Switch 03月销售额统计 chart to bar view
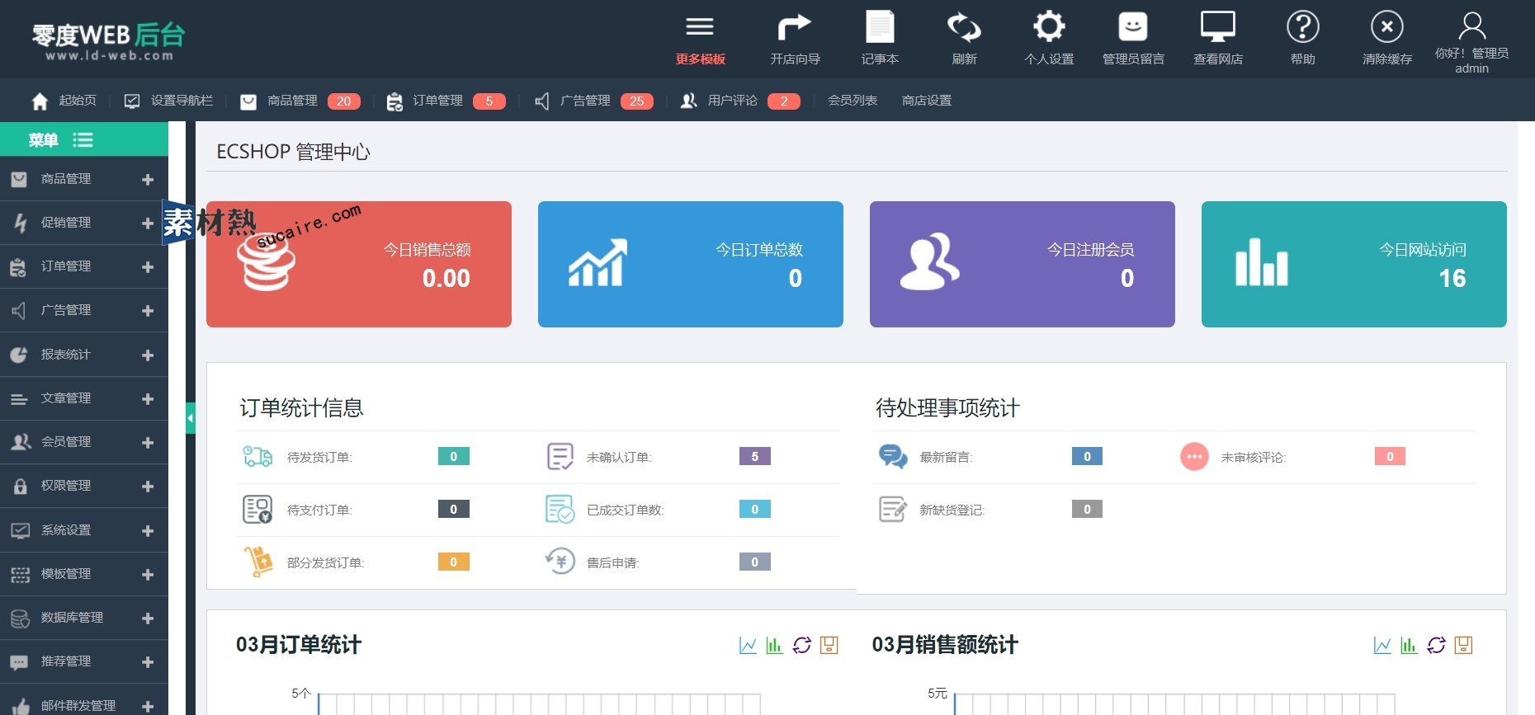1535x715 pixels. coord(1409,645)
